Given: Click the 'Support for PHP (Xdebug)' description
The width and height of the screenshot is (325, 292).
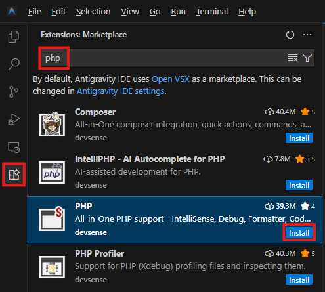Looking at the screenshot, I should 190,266.
